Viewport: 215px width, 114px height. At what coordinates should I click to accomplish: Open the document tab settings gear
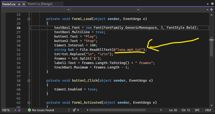212,4
